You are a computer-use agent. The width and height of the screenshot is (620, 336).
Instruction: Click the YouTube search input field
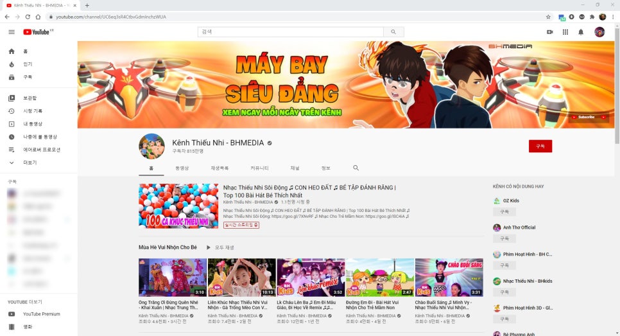pos(291,31)
